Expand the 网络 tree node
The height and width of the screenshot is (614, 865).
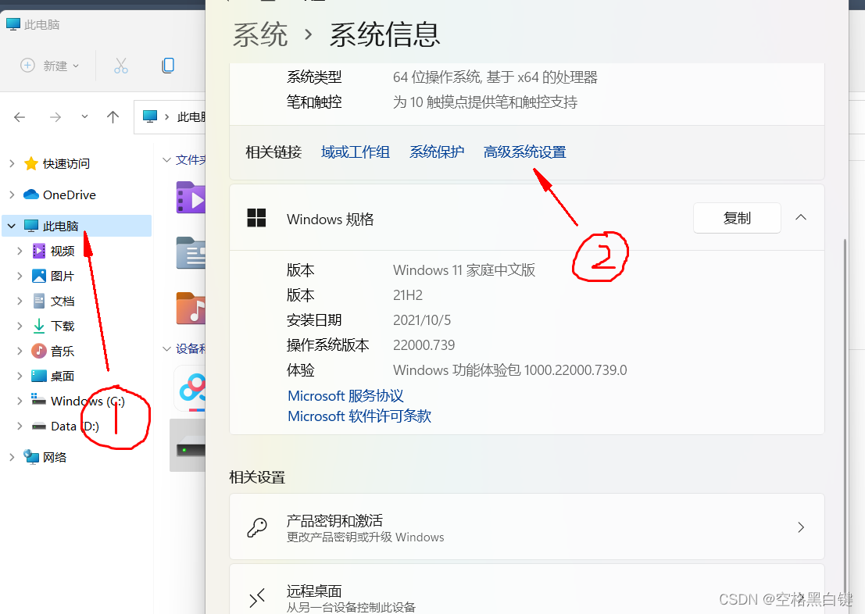(12, 457)
